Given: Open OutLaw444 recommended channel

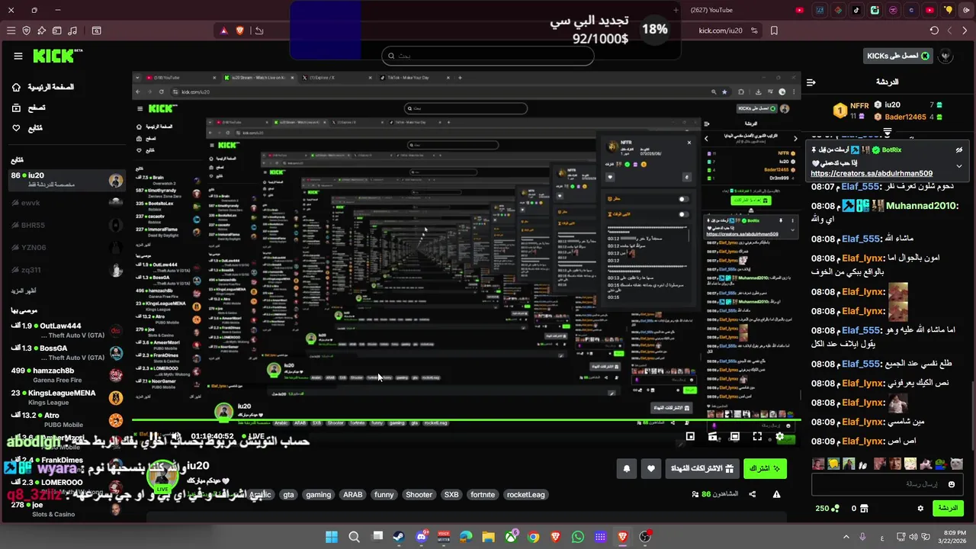Looking at the screenshot, I should pyautogui.click(x=66, y=330).
